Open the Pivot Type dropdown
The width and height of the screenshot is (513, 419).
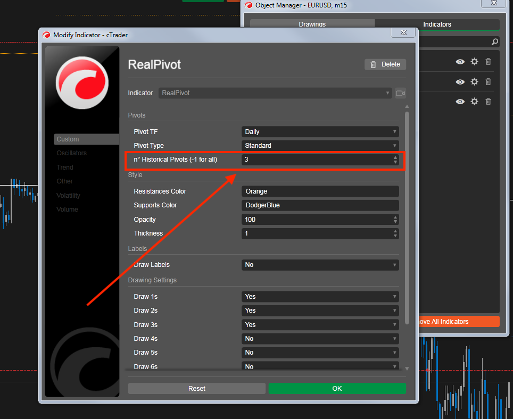(320, 146)
